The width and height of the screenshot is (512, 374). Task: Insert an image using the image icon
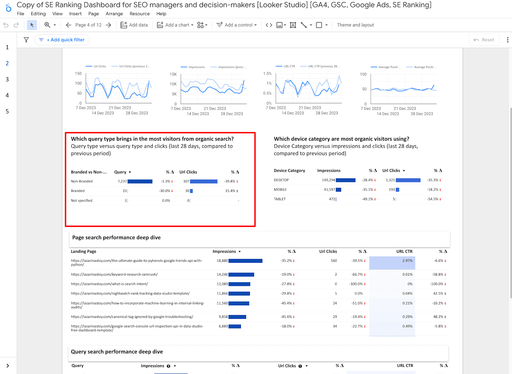[279, 25]
